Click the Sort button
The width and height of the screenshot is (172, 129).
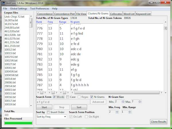click(79, 107)
